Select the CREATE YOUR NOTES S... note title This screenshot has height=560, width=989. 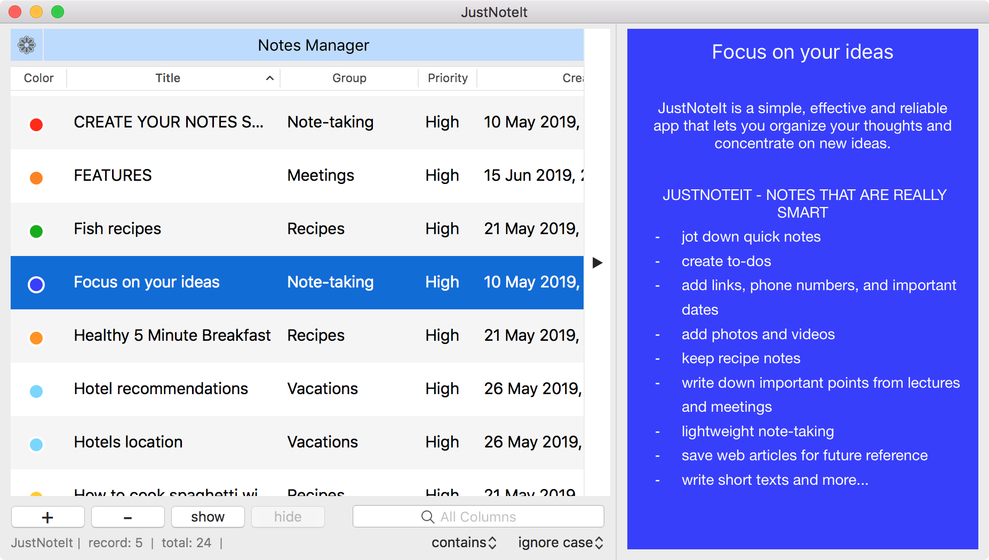click(x=169, y=122)
